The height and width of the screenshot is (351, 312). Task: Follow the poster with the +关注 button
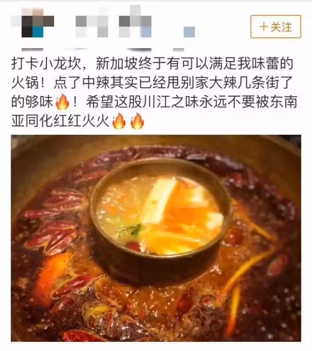[x=276, y=27]
